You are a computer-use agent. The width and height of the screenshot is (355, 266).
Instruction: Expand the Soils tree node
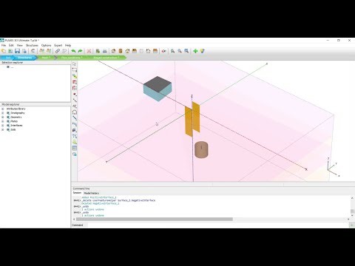3,129
